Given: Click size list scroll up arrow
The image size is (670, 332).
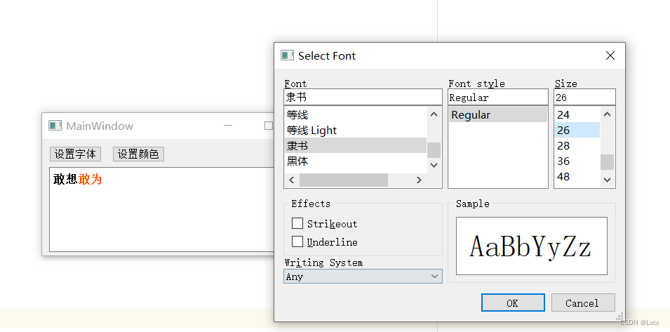Looking at the screenshot, I should (607, 114).
